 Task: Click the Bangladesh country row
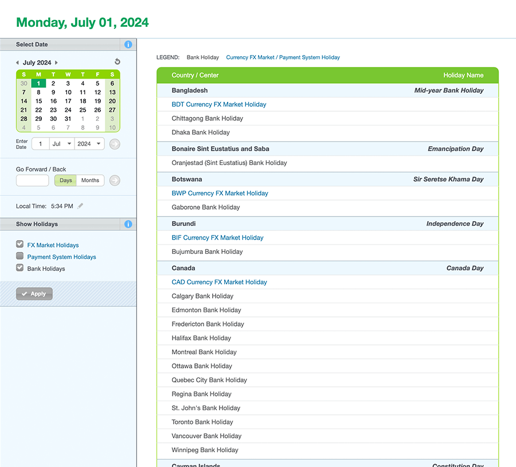click(327, 91)
